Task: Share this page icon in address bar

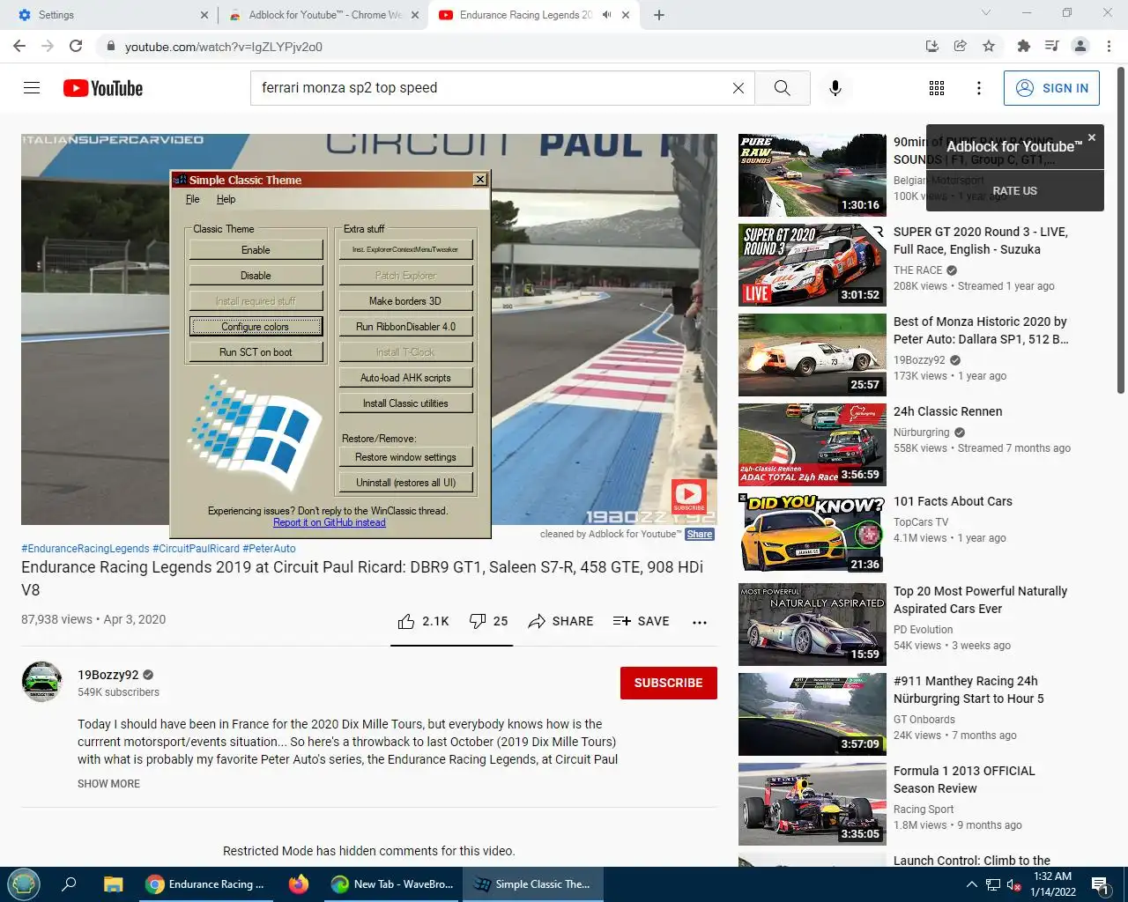Action: (x=961, y=46)
